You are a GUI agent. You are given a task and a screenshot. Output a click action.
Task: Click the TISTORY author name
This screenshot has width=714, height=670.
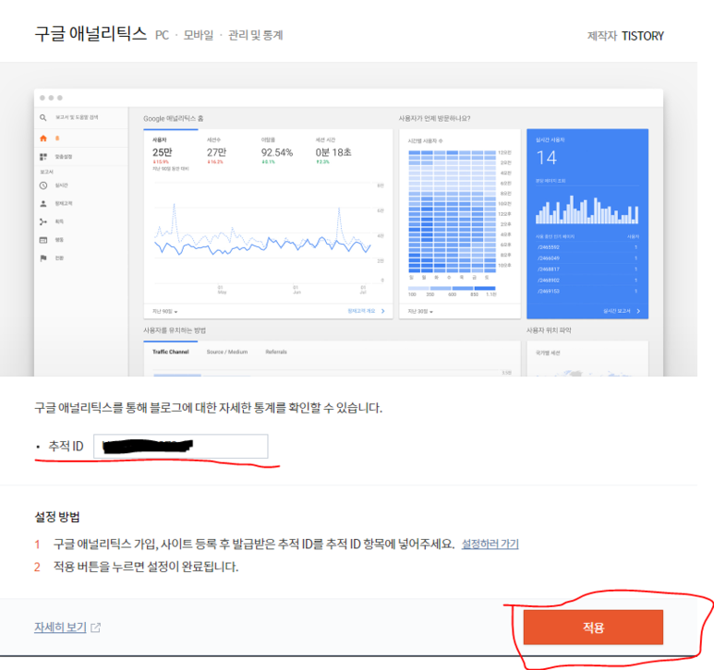pyautogui.click(x=643, y=36)
